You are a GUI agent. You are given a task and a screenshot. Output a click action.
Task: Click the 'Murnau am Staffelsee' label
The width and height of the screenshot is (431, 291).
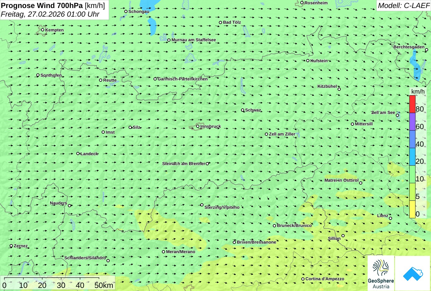point(194,40)
